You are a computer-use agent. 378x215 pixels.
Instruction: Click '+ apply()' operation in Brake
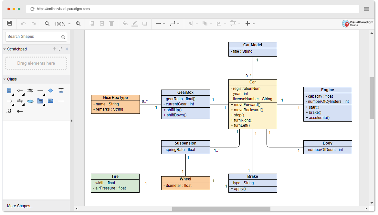click(x=238, y=189)
